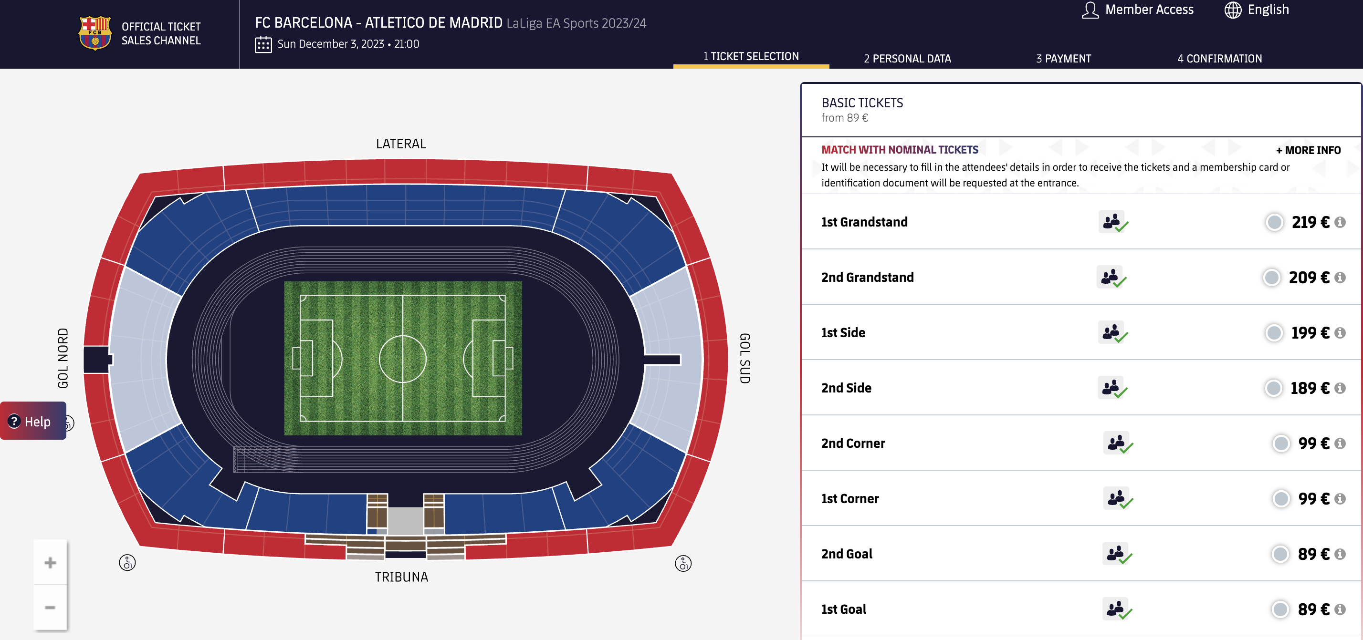
Task: Click the calendar icon beside match date
Action: (x=263, y=44)
